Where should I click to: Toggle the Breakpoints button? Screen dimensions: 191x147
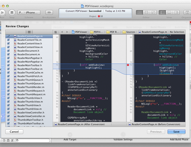[x=49, y=13]
